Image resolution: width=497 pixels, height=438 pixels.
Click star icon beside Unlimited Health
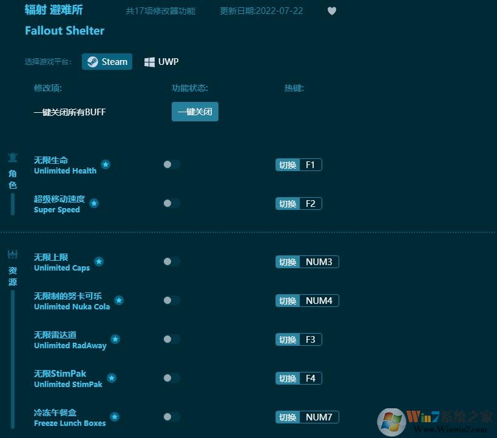[106, 164]
